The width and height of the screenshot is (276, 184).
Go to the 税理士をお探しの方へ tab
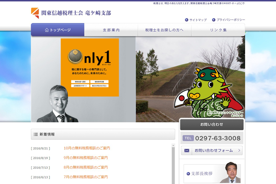tap(164, 30)
